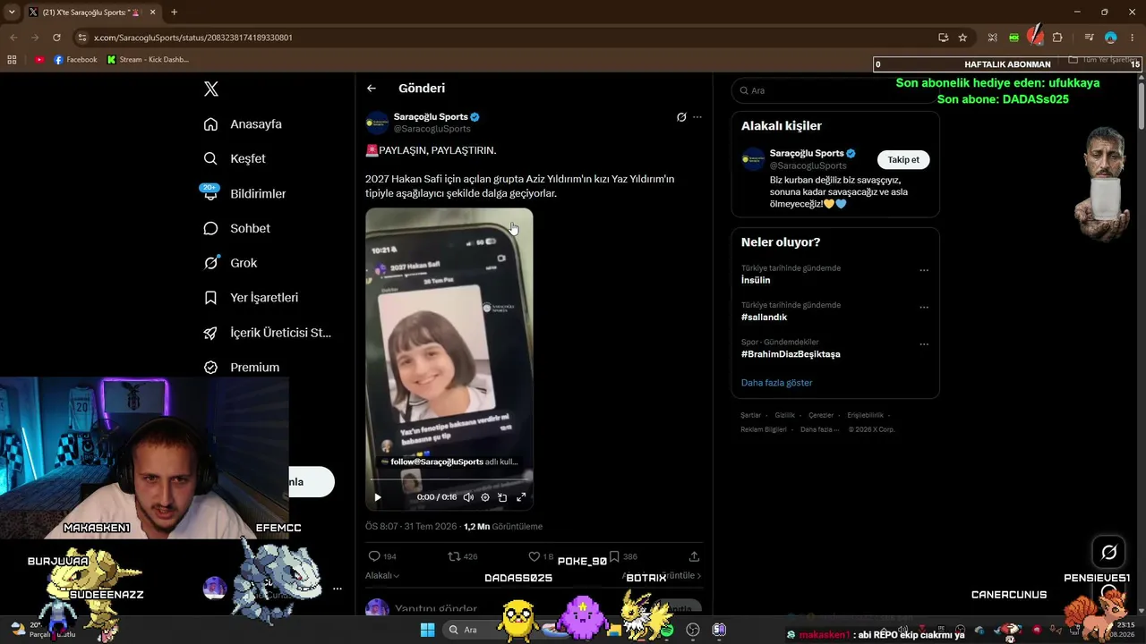Follow Saraçoğlu Sports with Takip et

point(903,159)
